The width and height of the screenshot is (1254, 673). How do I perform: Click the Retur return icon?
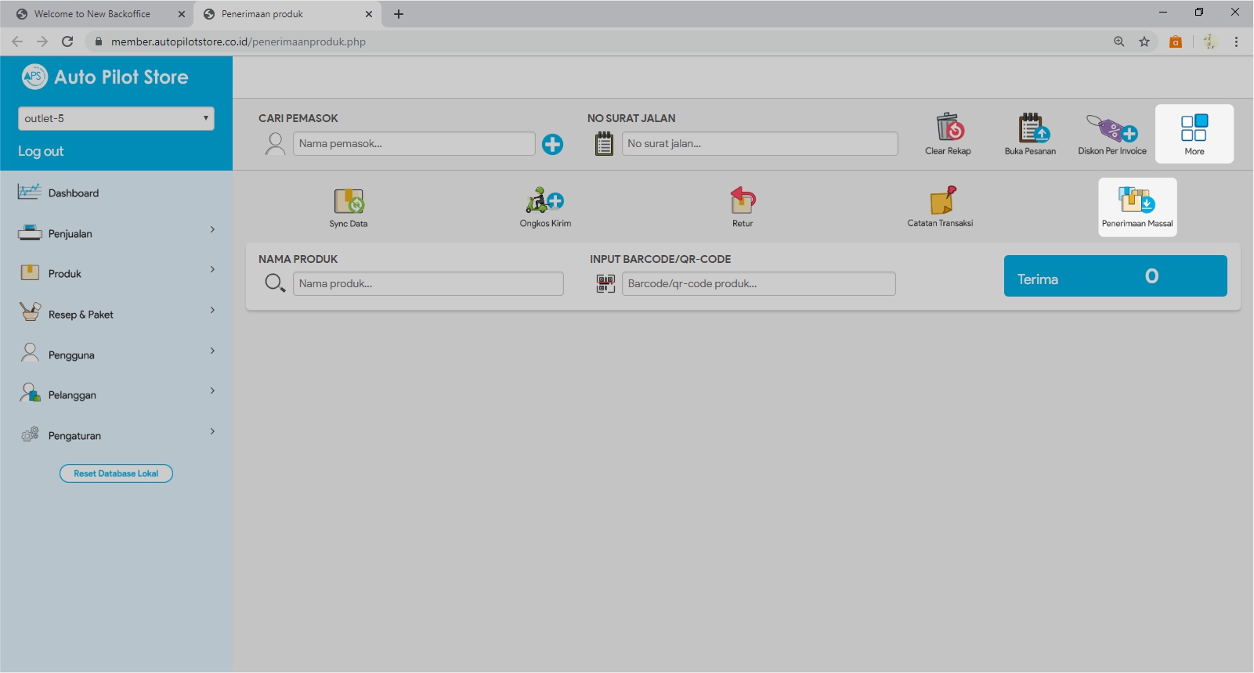pos(743,201)
